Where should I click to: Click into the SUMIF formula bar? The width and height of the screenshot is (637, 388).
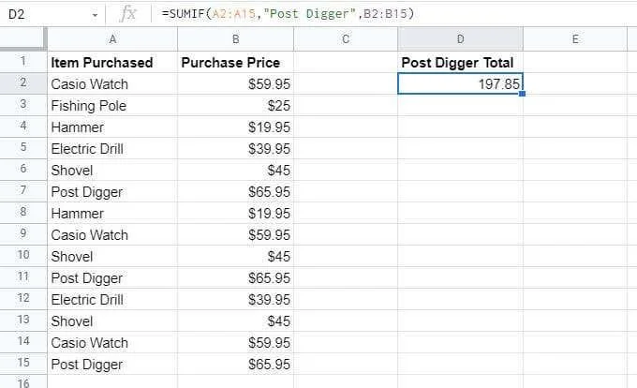pos(392,14)
